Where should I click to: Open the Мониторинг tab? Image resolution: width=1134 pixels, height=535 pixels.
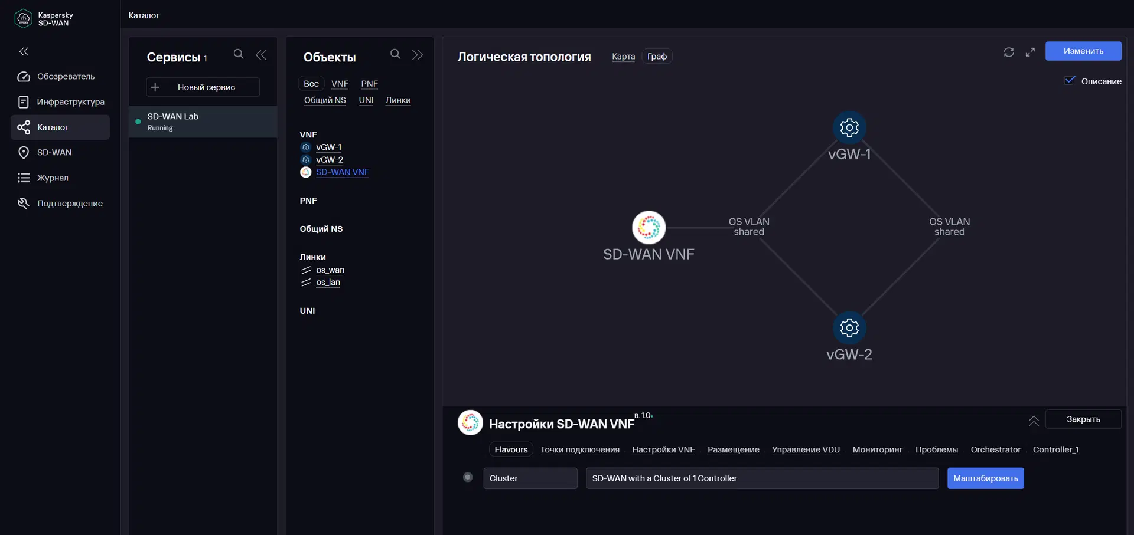(877, 450)
